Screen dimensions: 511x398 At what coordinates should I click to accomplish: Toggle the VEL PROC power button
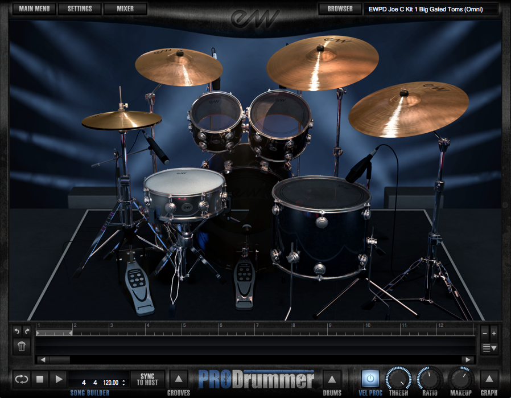coord(370,379)
